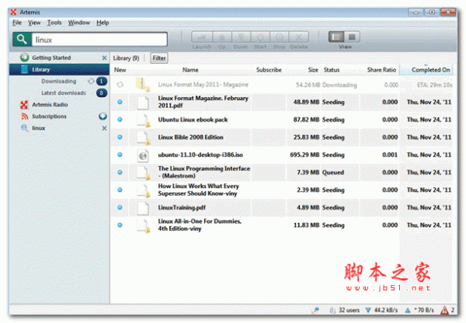
Task: Click the Start toolbar button
Action: (260, 37)
